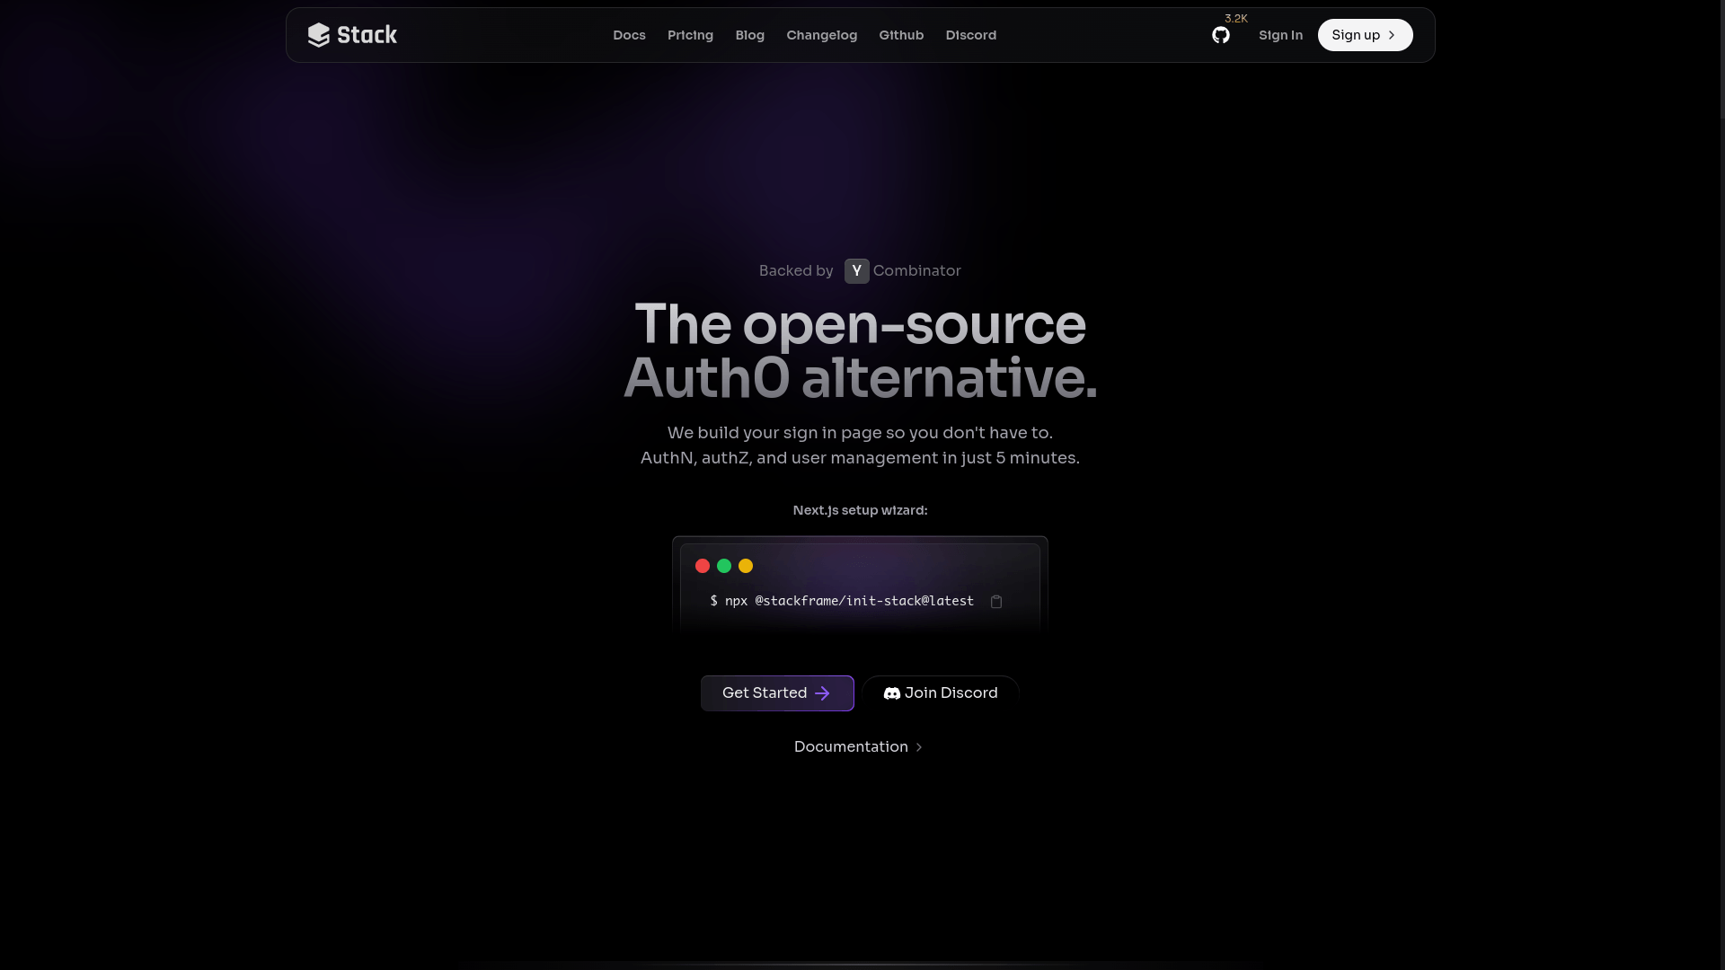Click the Combinator text link
The image size is (1725, 970).
[916, 271]
